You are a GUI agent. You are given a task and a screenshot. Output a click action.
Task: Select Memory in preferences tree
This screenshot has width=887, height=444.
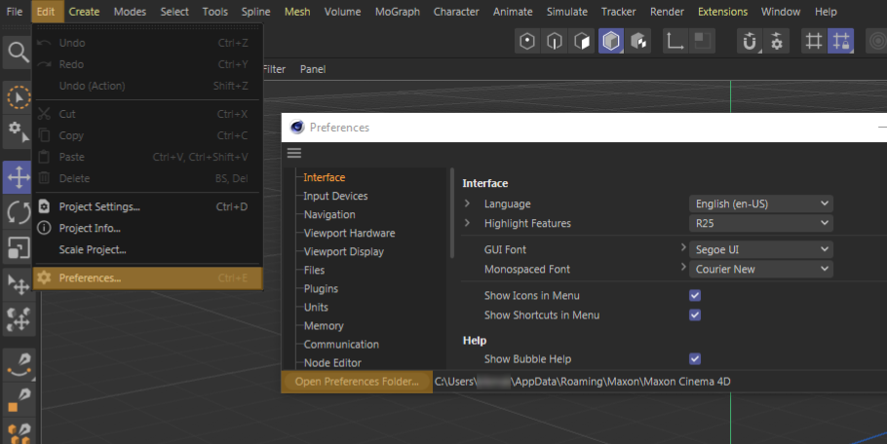[x=324, y=326]
